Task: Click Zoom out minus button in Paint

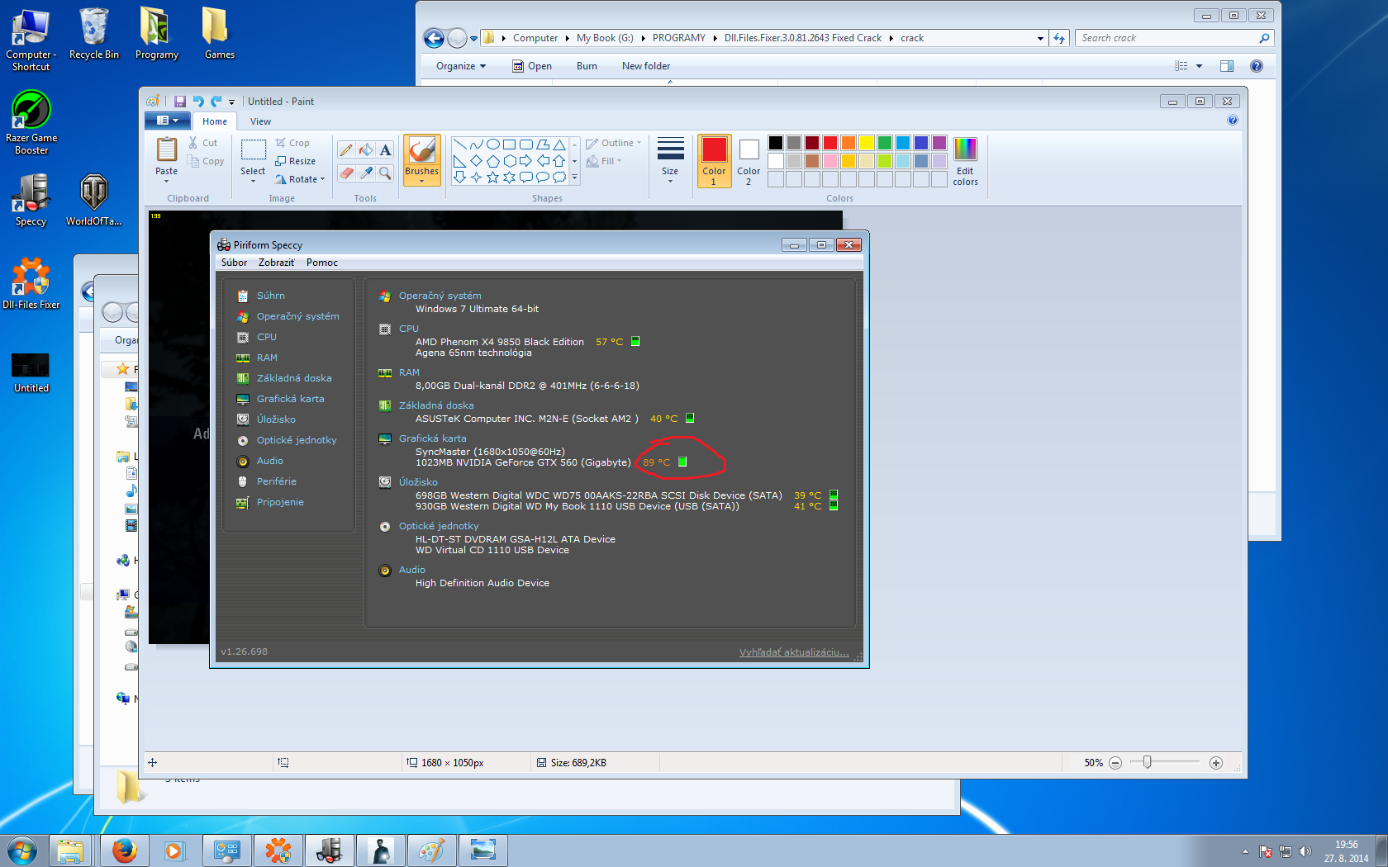Action: tap(1115, 763)
